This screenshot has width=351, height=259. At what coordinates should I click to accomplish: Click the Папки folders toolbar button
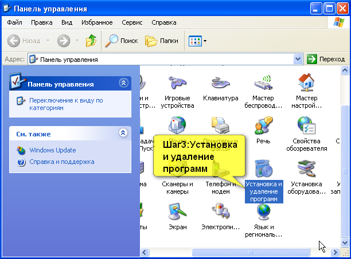[x=162, y=41]
